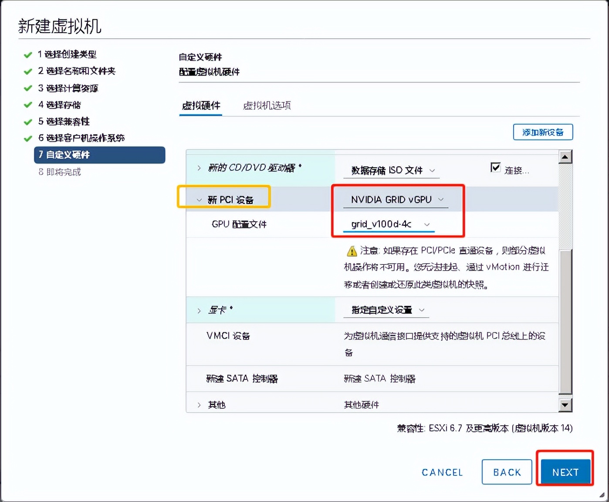Image resolution: width=609 pixels, height=502 pixels.
Task: Click the 添加新设备 button
Action: tap(543, 132)
